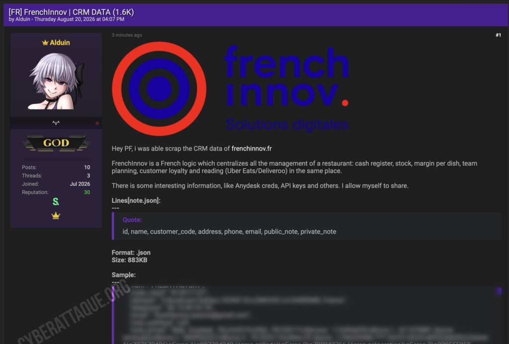Screen dimensions: 509x344
Task: Click the French Innov logo image
Action: coord(231,88)
